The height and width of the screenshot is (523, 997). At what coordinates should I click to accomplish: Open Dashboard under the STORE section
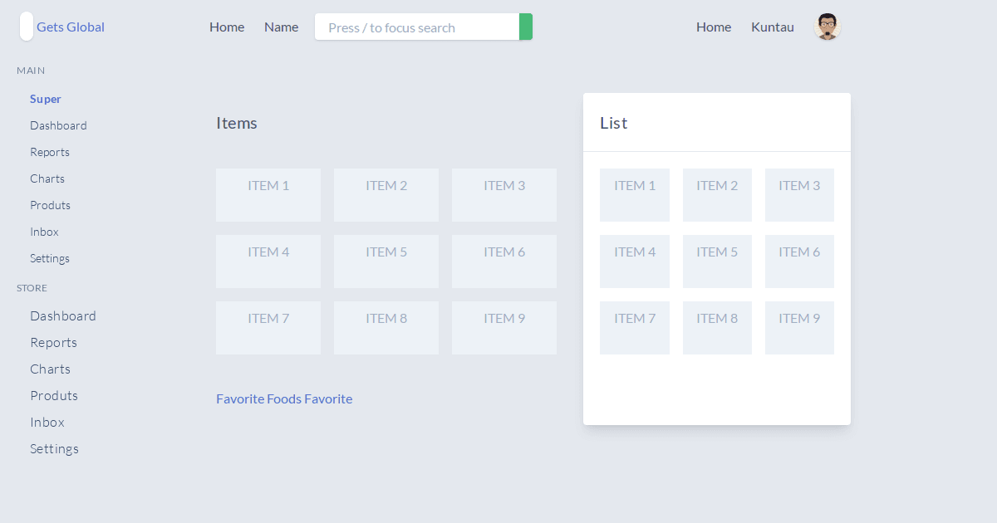click(63, 315)
